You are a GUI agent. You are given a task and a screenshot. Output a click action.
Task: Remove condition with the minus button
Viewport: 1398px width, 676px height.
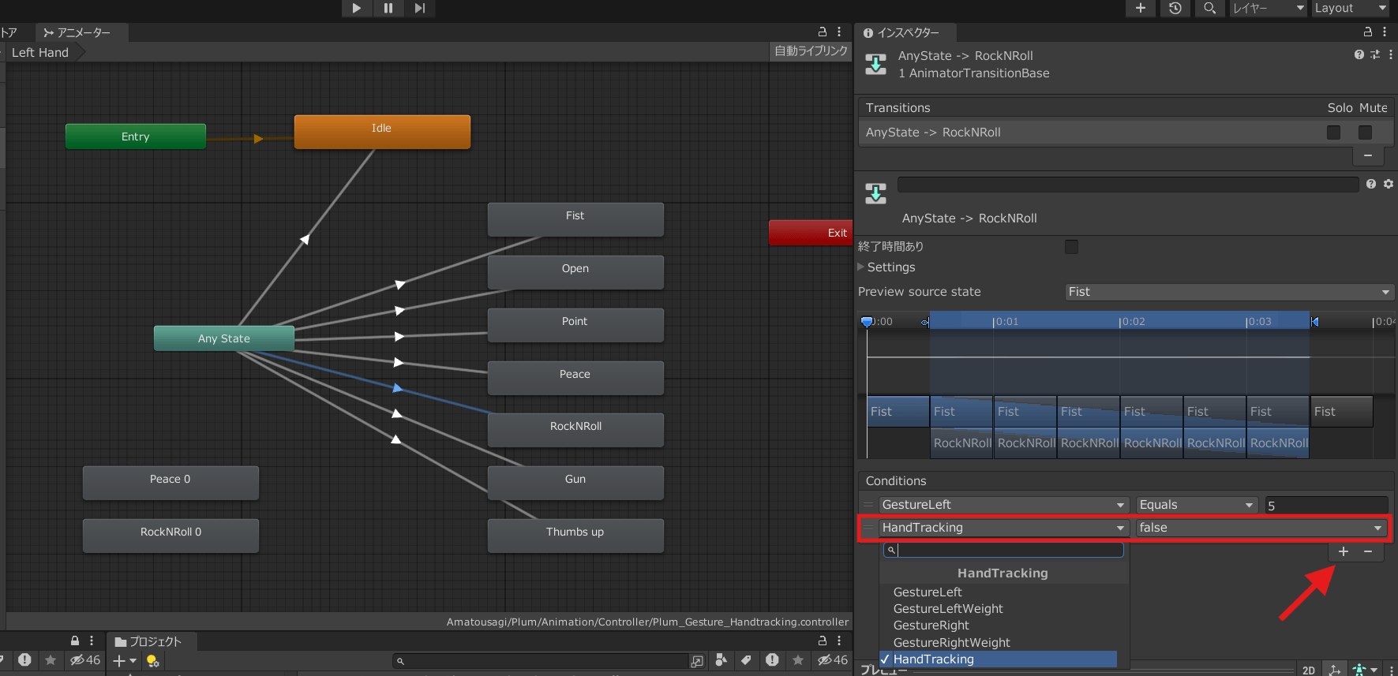pos(1368,551)
